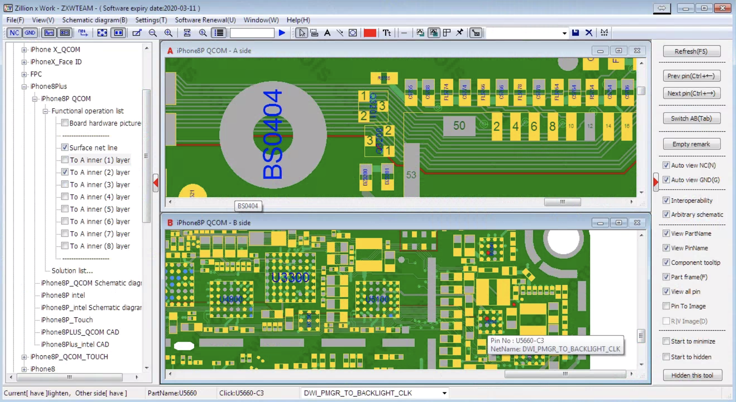The width and height of the screenshot is (736, 402).
Task: Uncheck Surface net line checkbox
Action: pos(65,147)
